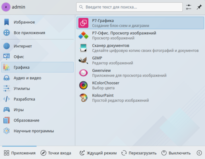Screen dimensions: 205x159
Task: Launch GIMP via its mascot icon
Action: pyautogui.click(x=83, y=60)
